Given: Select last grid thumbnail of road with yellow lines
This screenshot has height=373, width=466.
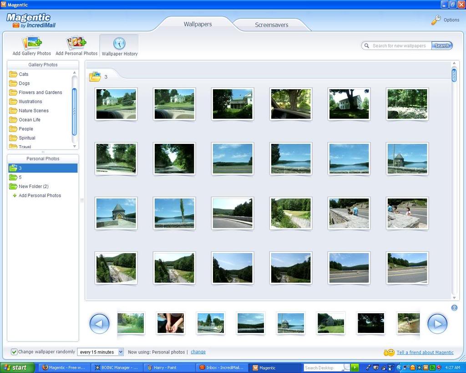Looking at the screenshot, I should click(x=407, y=268).
